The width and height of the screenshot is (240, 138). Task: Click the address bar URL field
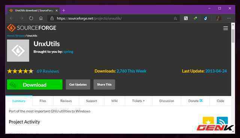pos(114,18)
